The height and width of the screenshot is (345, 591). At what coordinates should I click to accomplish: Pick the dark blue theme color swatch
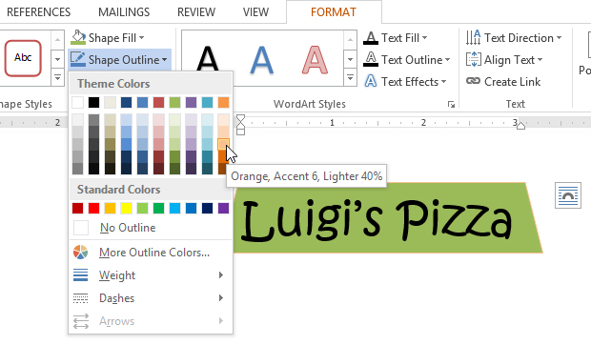[x=126, y=102]
